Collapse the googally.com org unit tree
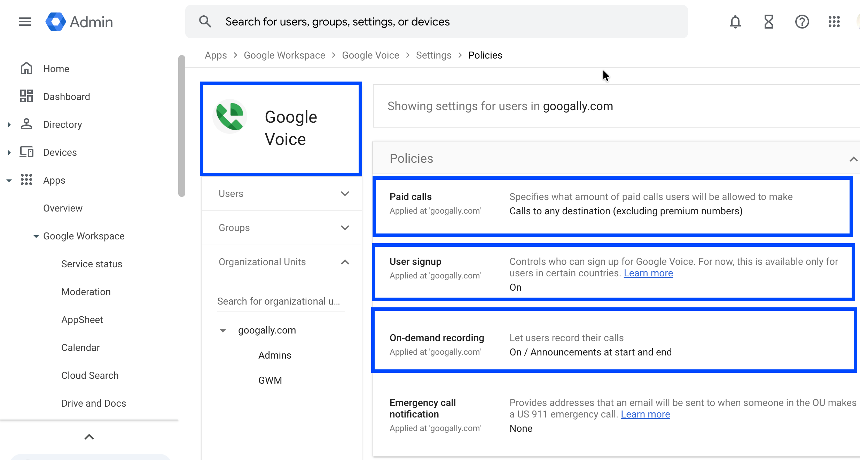The image size is (860, 460). 223,330
